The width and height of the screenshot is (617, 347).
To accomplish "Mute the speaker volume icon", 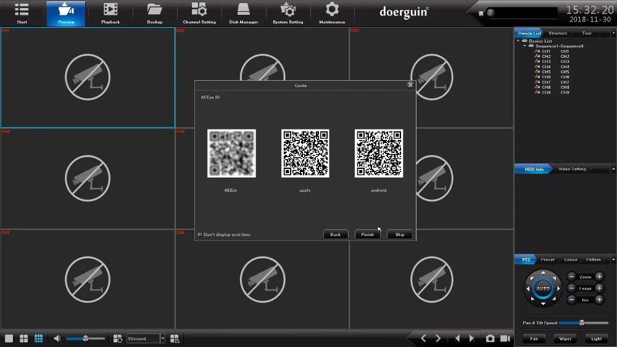I will click(57, 338).
